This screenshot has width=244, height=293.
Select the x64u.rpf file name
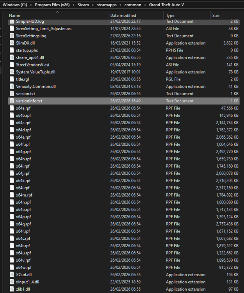coord(23,253)
